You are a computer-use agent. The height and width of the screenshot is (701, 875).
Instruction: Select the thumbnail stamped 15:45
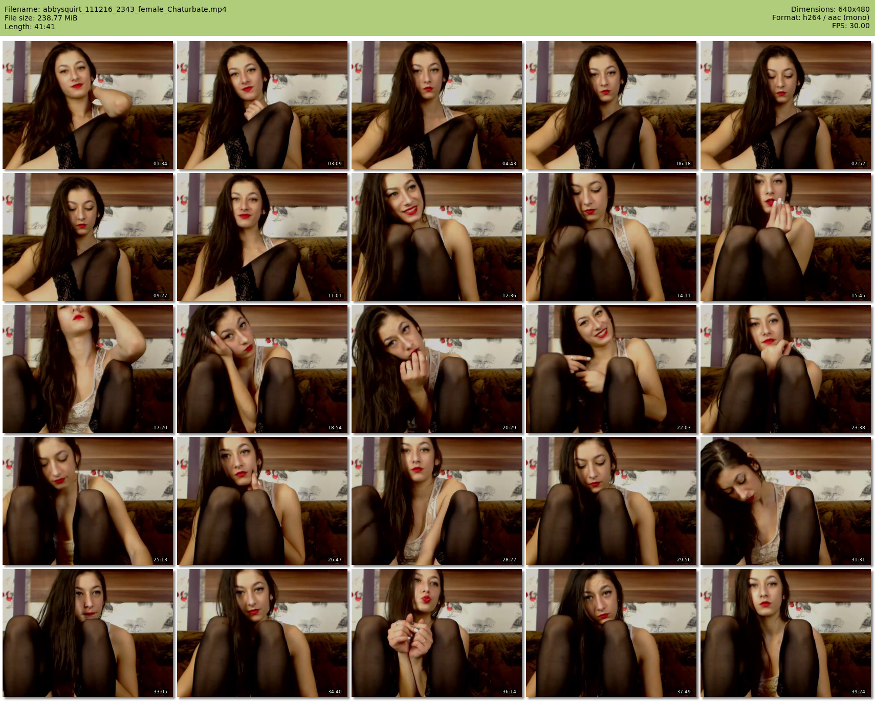pyautogui.click(x=786, y=237)
